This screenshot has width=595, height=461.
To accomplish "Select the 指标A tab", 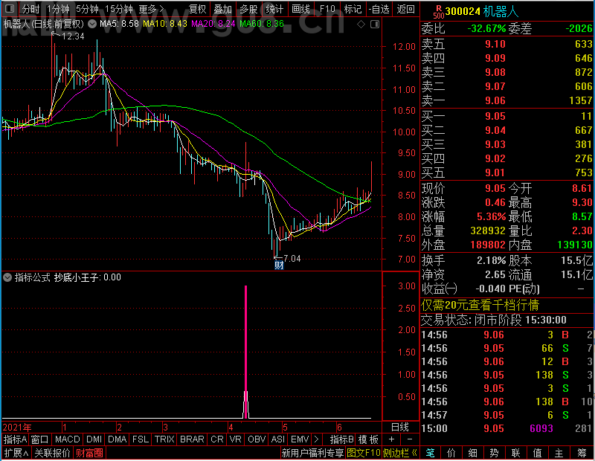I will click(x=15, y=439).
